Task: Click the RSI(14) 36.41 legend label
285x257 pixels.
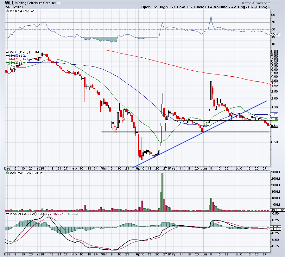Action: click(x=22, y=11)
